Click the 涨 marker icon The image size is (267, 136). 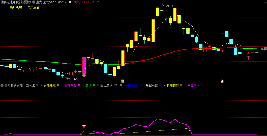222,81
